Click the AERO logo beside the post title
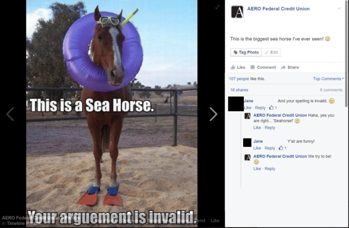Screen dimensions: 349x228 tap(237, 12)
